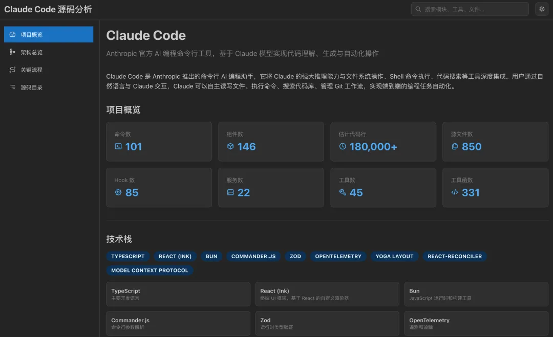Open the OpenTelemetry description card
The width and height of the screenshot is (553, 337).
(476, 323)
